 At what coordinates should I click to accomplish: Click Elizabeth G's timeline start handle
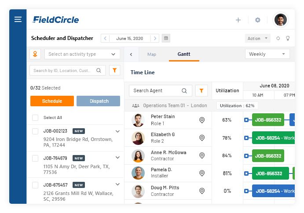(x=246, y=138)
